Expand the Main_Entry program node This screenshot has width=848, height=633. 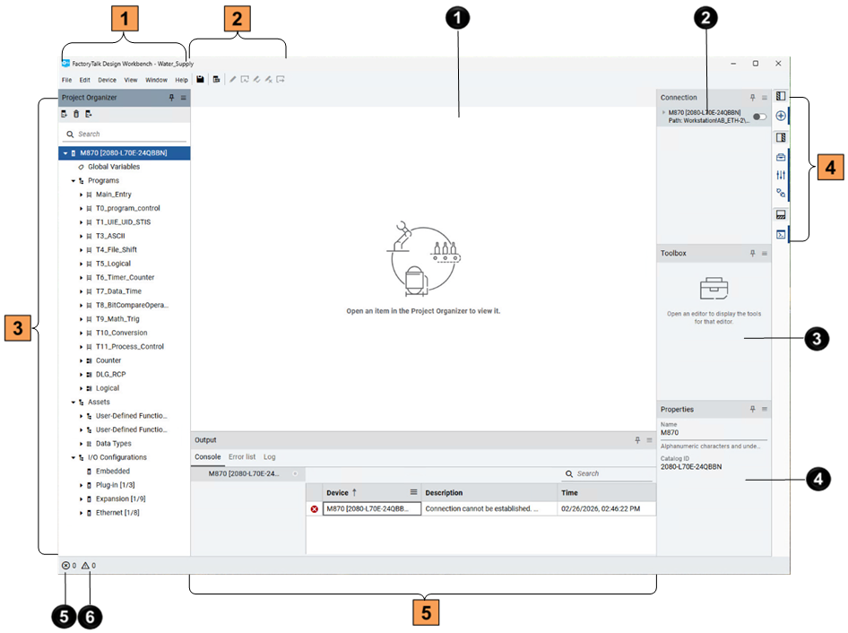click(81, 195)
